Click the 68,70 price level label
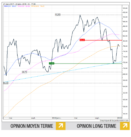 click(24, 72)
